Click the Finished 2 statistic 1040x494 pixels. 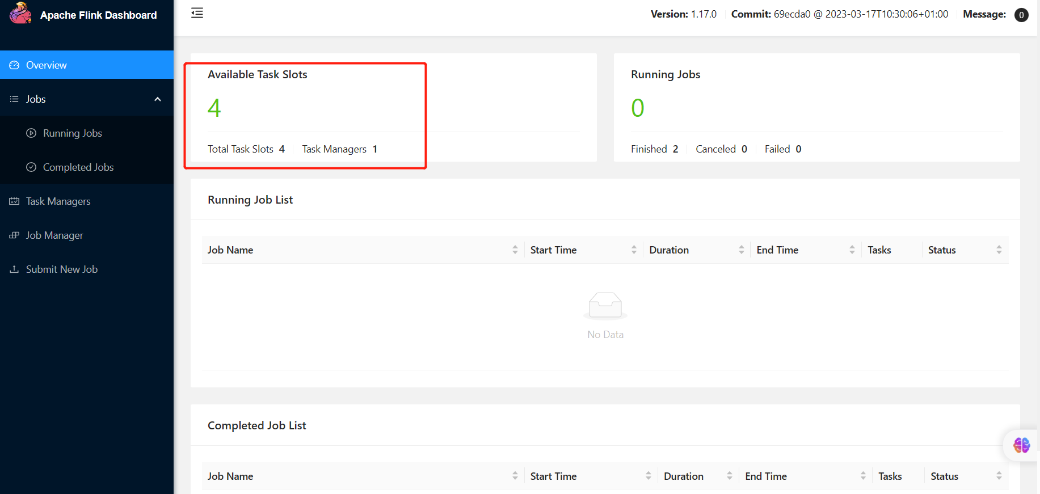[655, 149]
